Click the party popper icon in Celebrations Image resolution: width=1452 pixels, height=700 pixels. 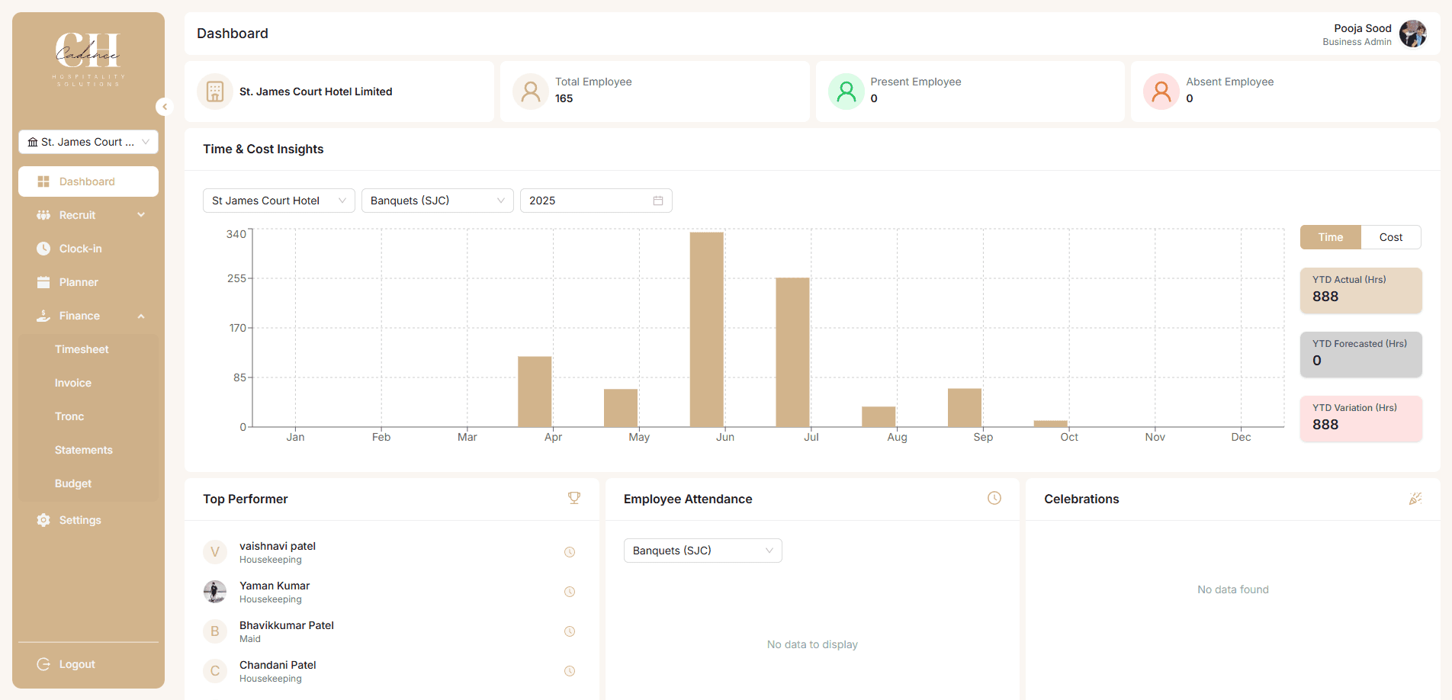pos(1415,498)
